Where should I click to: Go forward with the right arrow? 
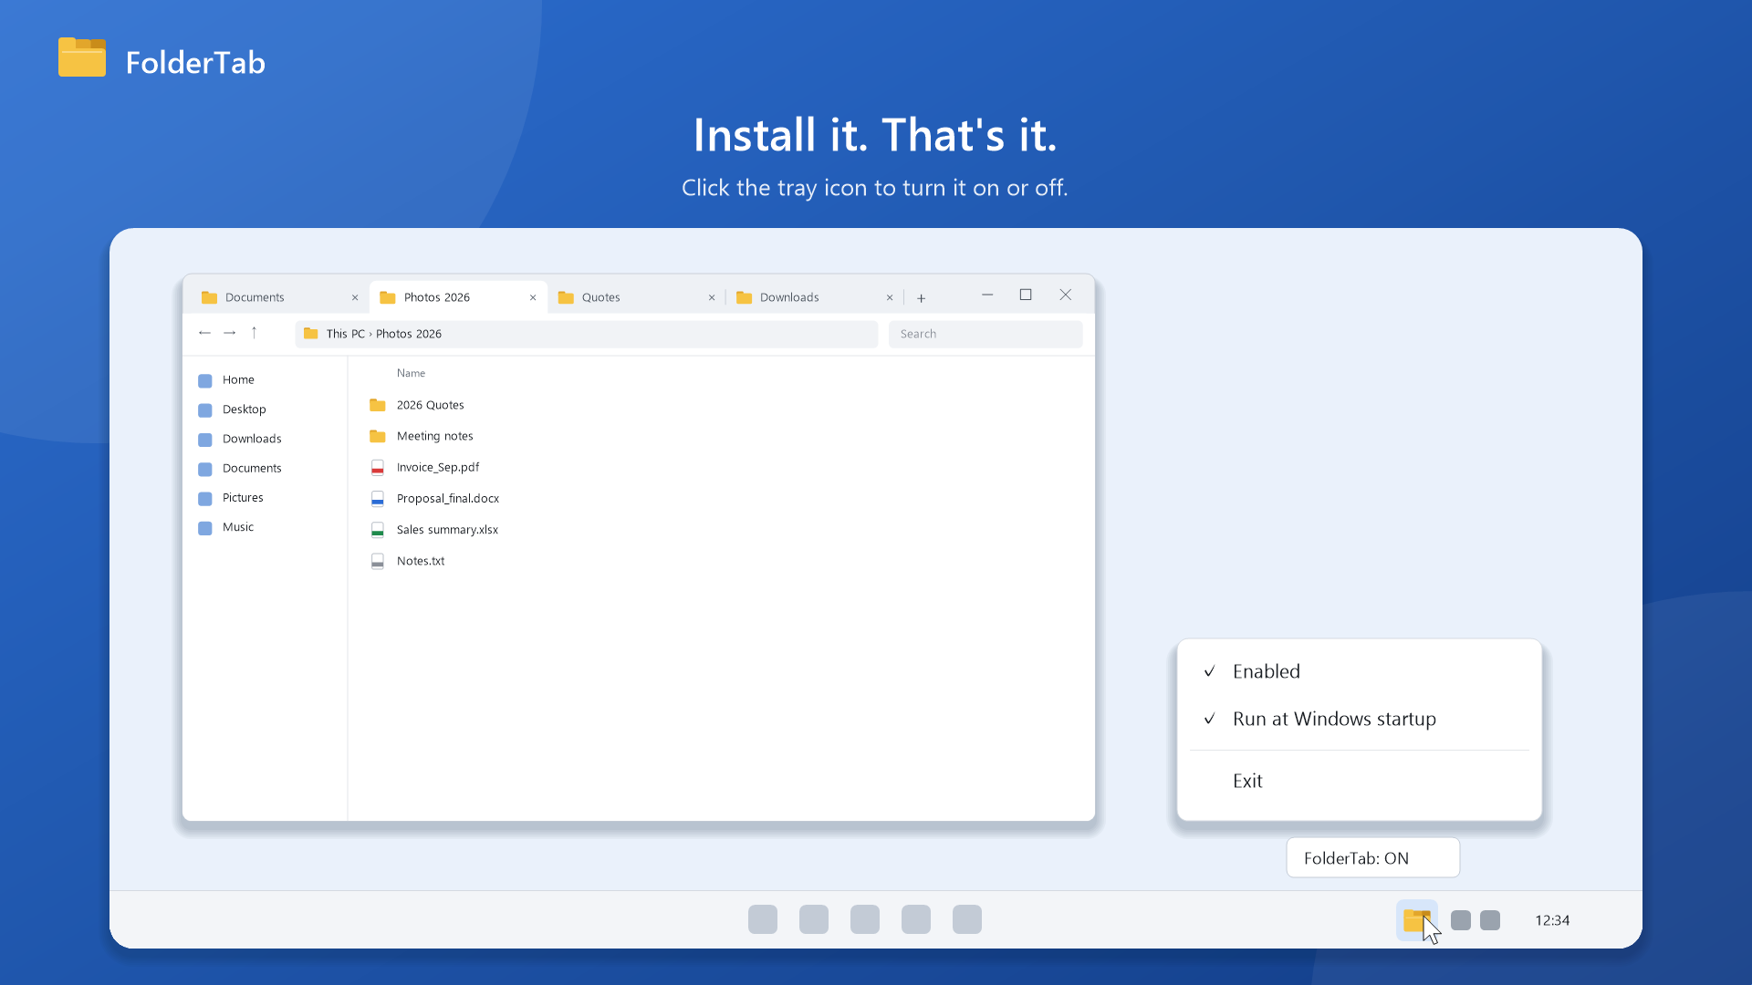230,333
